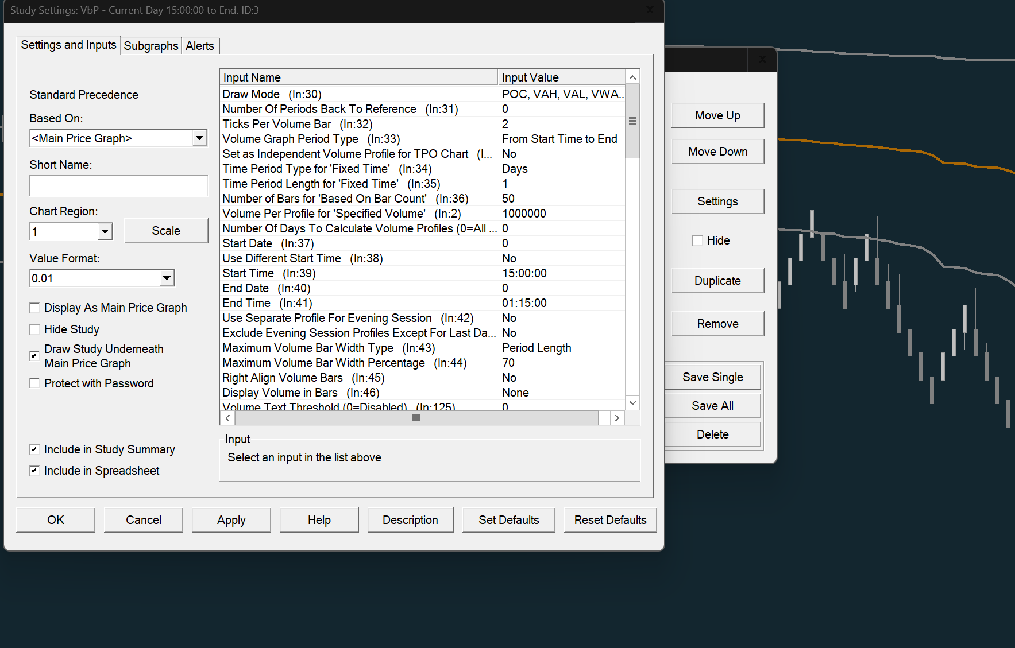Uncheck Include in Spreadsheet
The width and height of the screenshot is (1015, 648).
[x=34, y=471]
